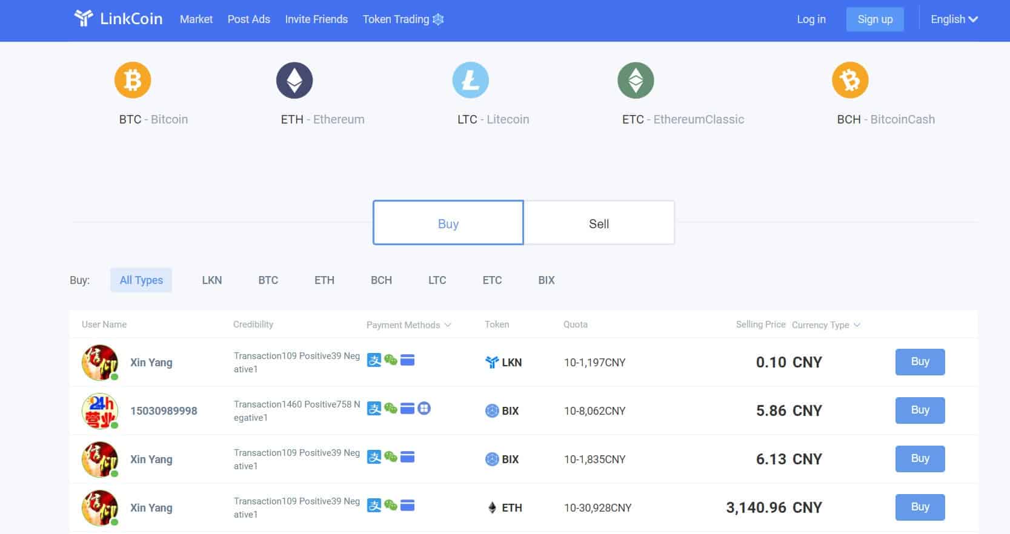Click Alipay icon in LKN row

pos(374,360)
